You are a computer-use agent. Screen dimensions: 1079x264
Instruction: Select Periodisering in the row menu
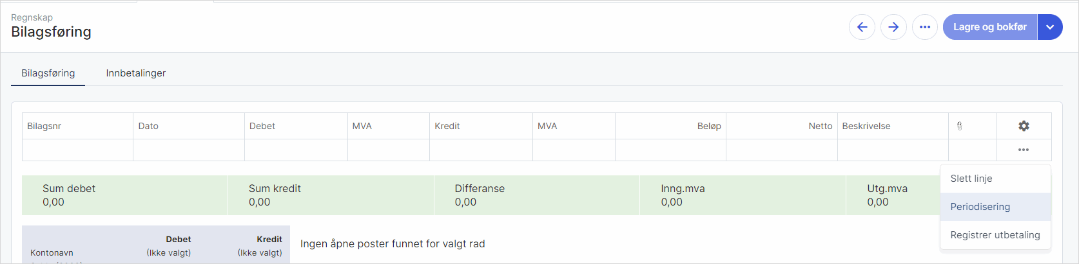pyautogui.click(x=980, y=207)
